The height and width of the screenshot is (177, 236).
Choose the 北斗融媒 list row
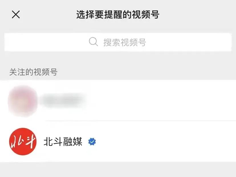118,142
